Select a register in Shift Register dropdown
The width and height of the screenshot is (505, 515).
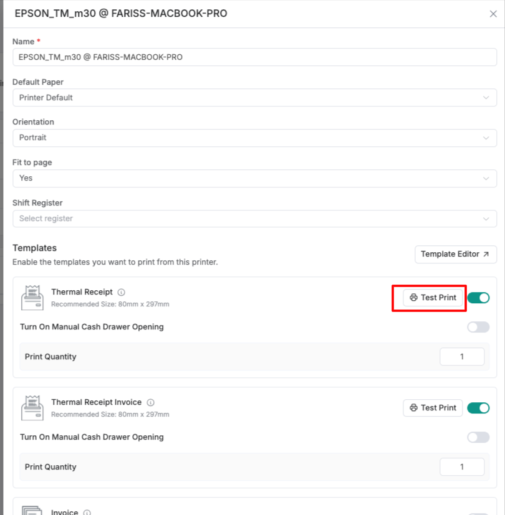pyautogui.click(x=254, y=219)
